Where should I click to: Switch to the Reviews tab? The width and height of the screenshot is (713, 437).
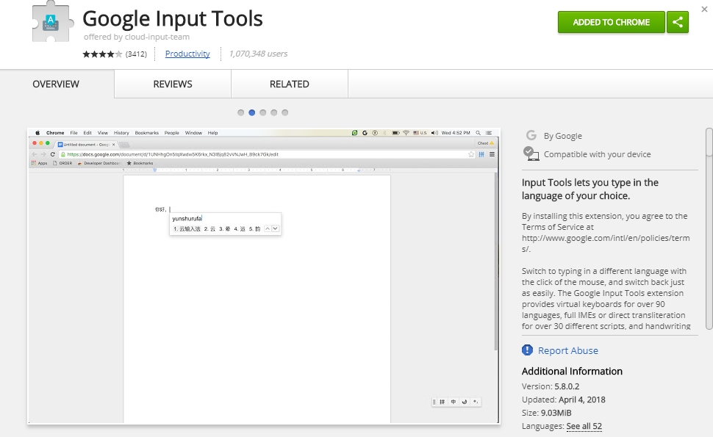(x=173, y=84)
